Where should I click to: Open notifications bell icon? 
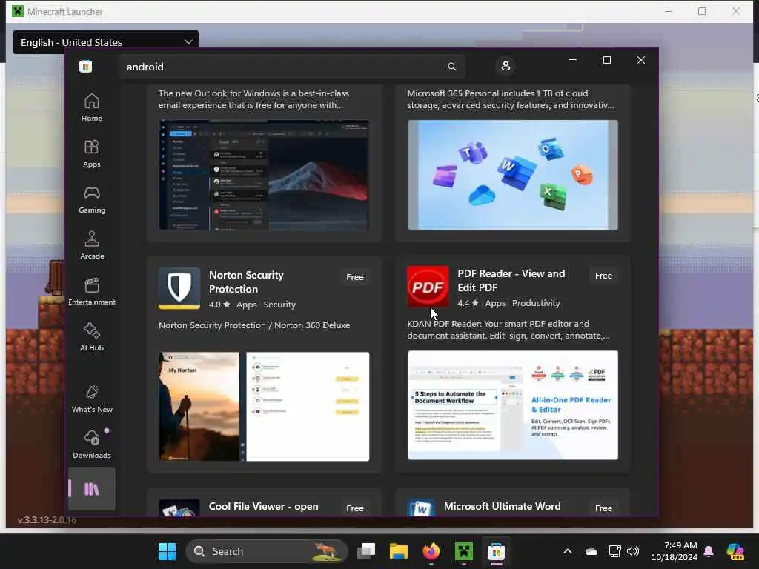point(709,551)
